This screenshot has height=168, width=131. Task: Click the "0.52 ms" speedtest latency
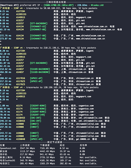click(x=64, y=148)
